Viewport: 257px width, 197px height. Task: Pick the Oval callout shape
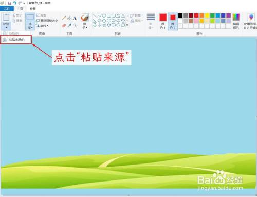tap(118, 25)
